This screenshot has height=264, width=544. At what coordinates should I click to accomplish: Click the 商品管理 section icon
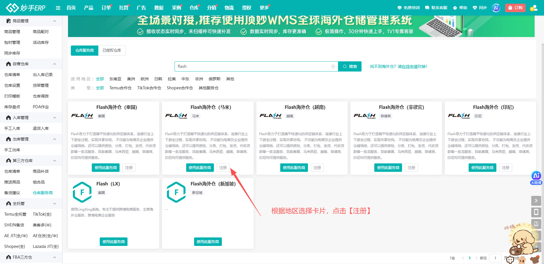(8, 21)
